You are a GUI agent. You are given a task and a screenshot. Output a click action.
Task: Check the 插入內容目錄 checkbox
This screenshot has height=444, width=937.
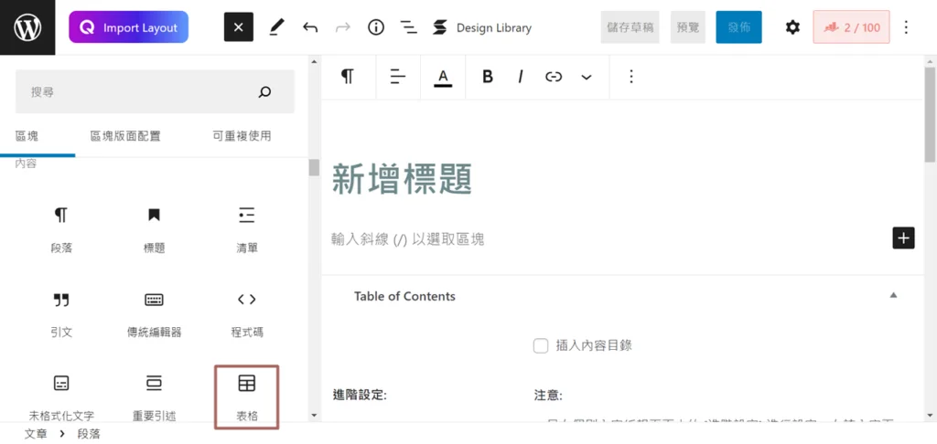(x=541, y=345)
